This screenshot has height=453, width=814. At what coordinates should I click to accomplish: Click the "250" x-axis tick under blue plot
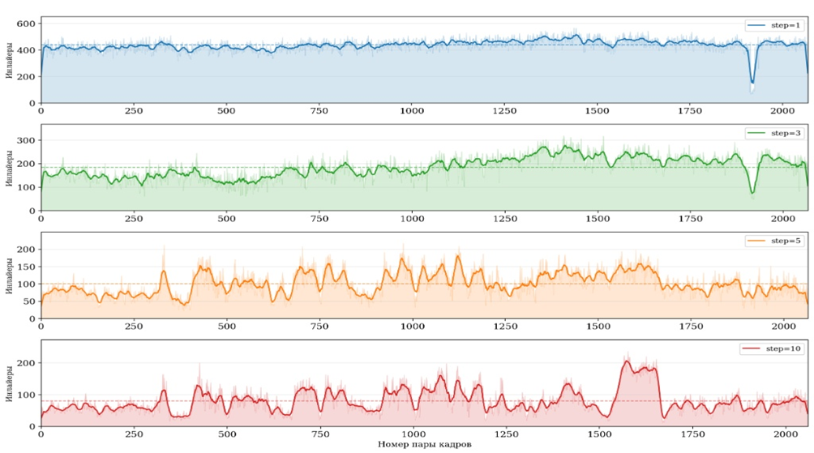point(134,111)
